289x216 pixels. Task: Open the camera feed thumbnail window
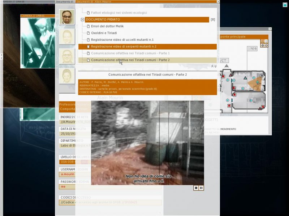(38, 43)
